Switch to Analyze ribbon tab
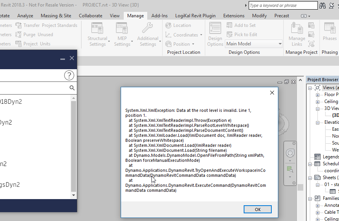 click(25, 16)
